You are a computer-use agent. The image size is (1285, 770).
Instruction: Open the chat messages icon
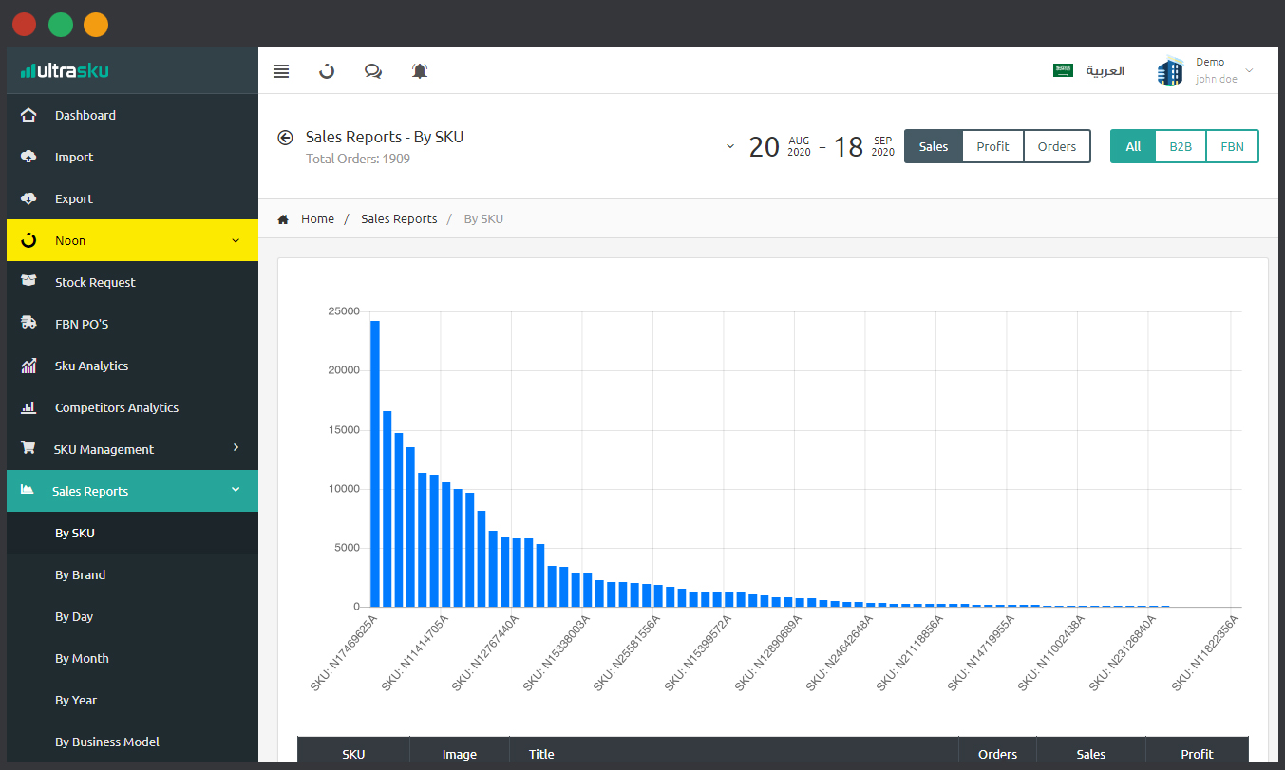373,71
